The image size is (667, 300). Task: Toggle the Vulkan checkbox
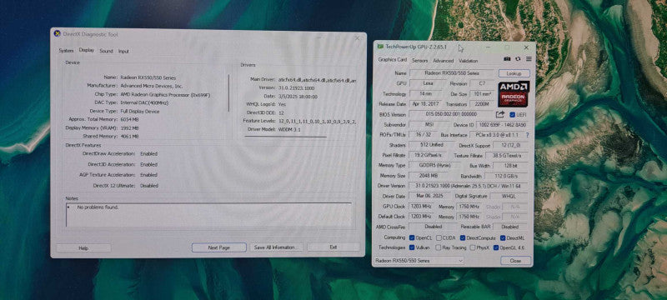(x=412, y=247)
